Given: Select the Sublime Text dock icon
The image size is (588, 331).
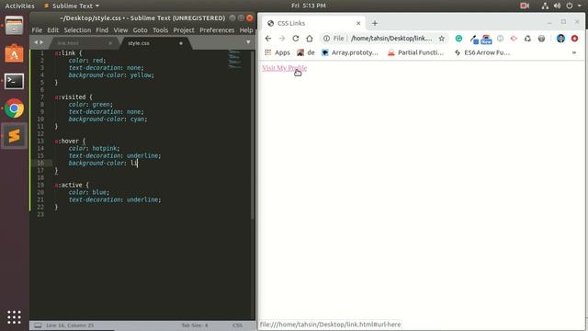Looking at the screenshot, I should (x=15, y=136).
